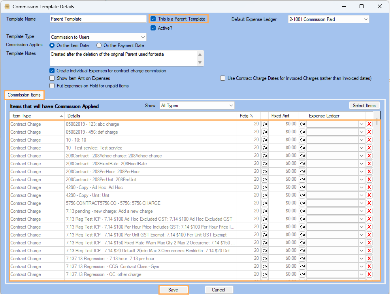The image size is (390, 295).
Task: Click into the Template Name field
Action: coord(98,19)
